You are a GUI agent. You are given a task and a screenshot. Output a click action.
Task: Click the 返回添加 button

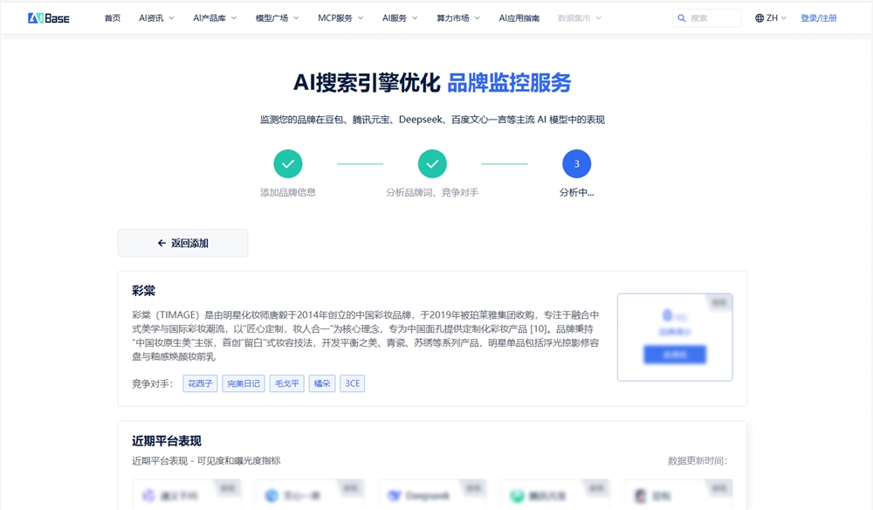tap(182, 243)
